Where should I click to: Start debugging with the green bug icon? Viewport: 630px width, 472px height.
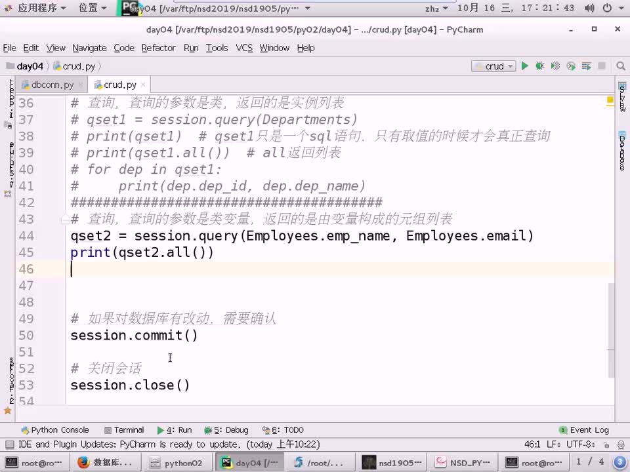pos(539,66)
